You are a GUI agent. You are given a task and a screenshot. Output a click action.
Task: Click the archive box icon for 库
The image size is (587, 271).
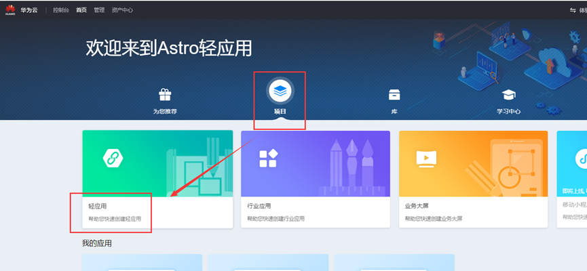(x=394, y=95)
